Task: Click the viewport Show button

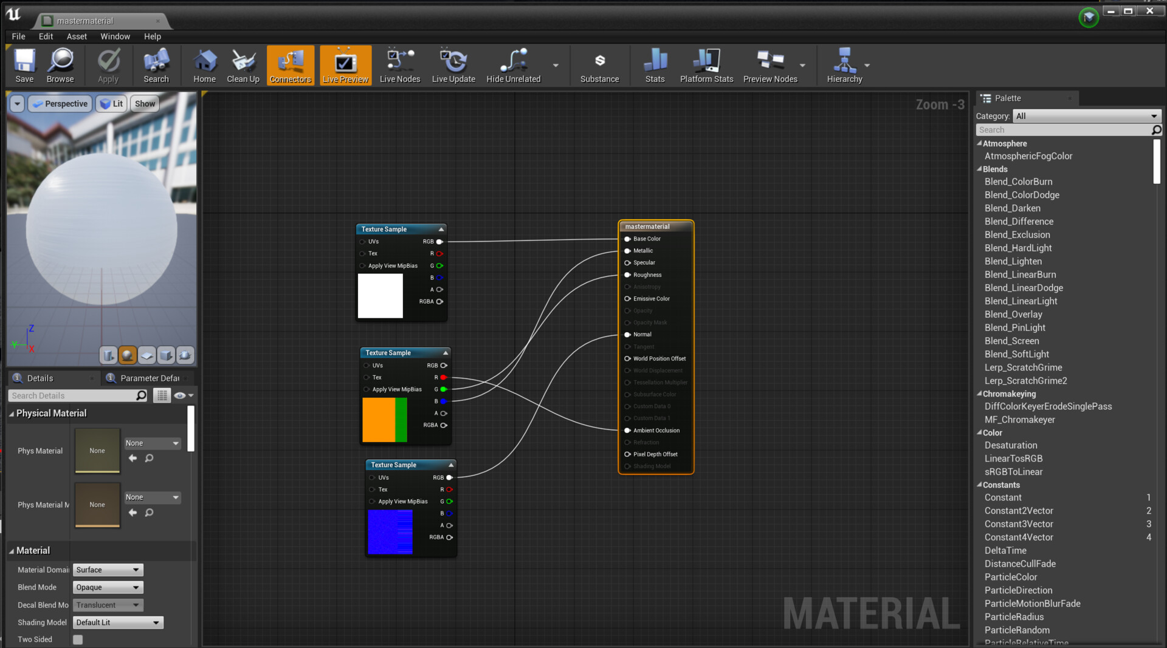Action: pyautogui.click(x=144, y=103)
